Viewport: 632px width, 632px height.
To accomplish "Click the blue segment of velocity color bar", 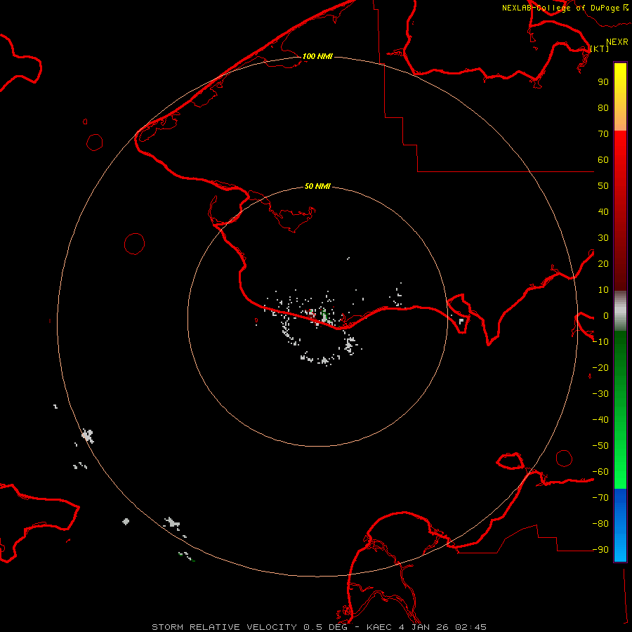I will 620,525.
